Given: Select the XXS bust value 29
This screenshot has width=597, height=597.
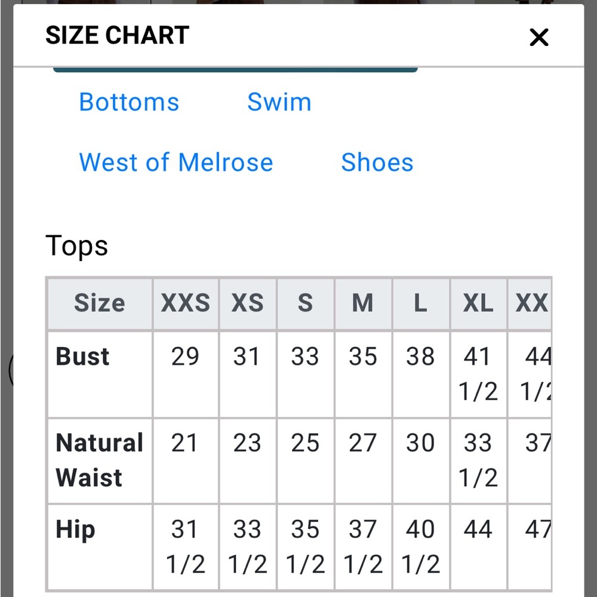Looking at the screenshot, I should (185, 356).
